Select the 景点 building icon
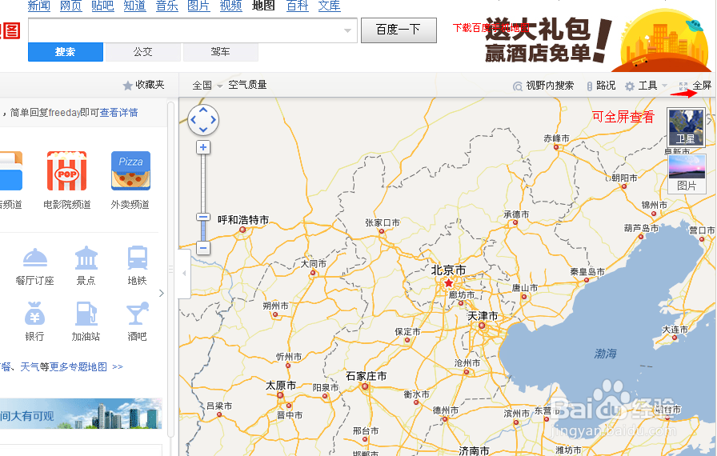The image size is (717, 456). [86, 258]
